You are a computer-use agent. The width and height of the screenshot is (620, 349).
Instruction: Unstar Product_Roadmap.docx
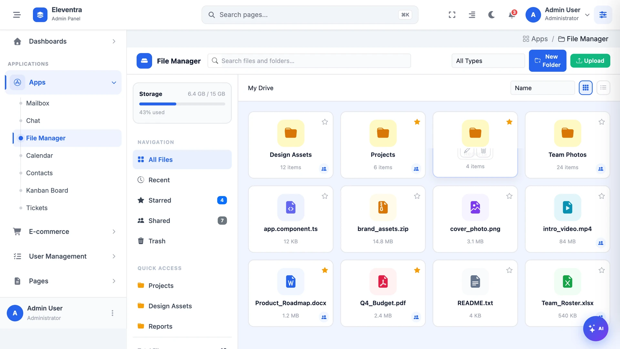[325, 270]
